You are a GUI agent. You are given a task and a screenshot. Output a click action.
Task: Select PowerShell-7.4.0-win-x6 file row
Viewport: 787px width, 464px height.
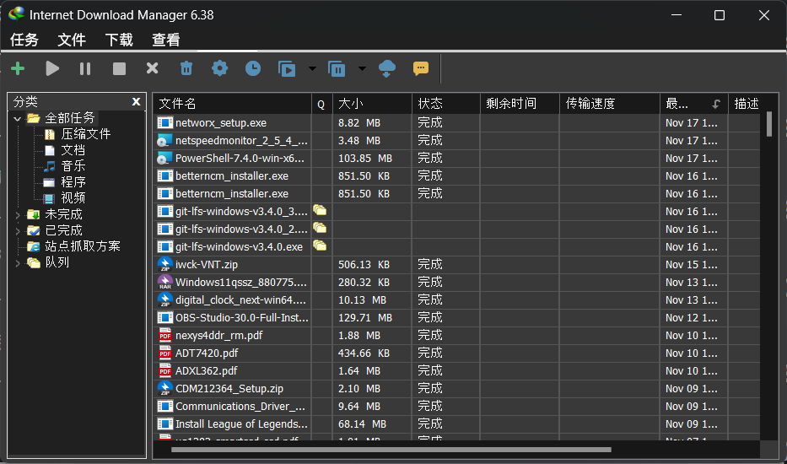pos(456,159)
